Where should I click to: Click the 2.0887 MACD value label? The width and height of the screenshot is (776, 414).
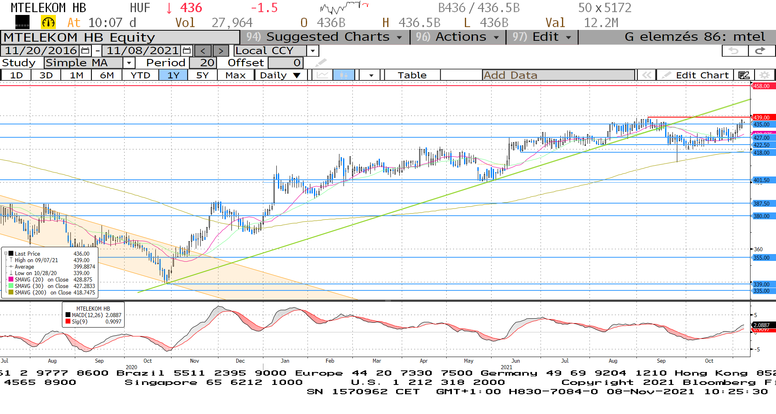(764, 325)
